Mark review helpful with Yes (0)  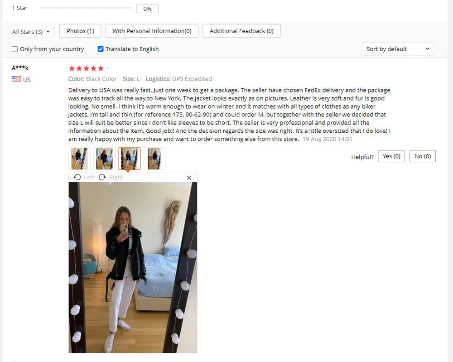pos(391,156)
